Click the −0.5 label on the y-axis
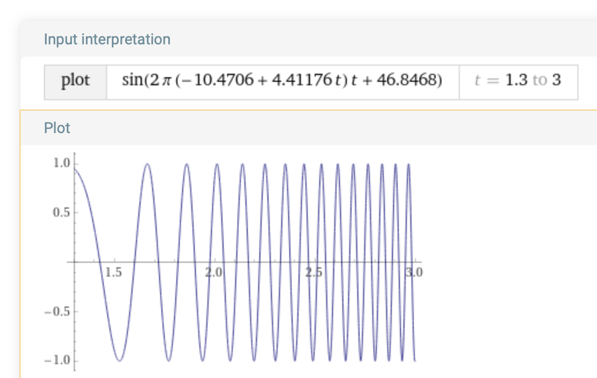Viewport: 597px width, 378px height. pos(58,312)
